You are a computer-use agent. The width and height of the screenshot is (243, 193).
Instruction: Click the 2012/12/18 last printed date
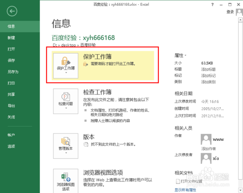(x=212, y=116)
